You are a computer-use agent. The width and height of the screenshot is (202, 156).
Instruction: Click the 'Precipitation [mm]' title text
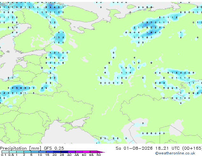point(21,148)
